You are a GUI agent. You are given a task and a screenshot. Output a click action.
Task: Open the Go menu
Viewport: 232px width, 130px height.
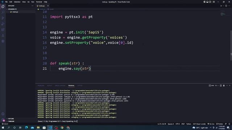point(28,2)
